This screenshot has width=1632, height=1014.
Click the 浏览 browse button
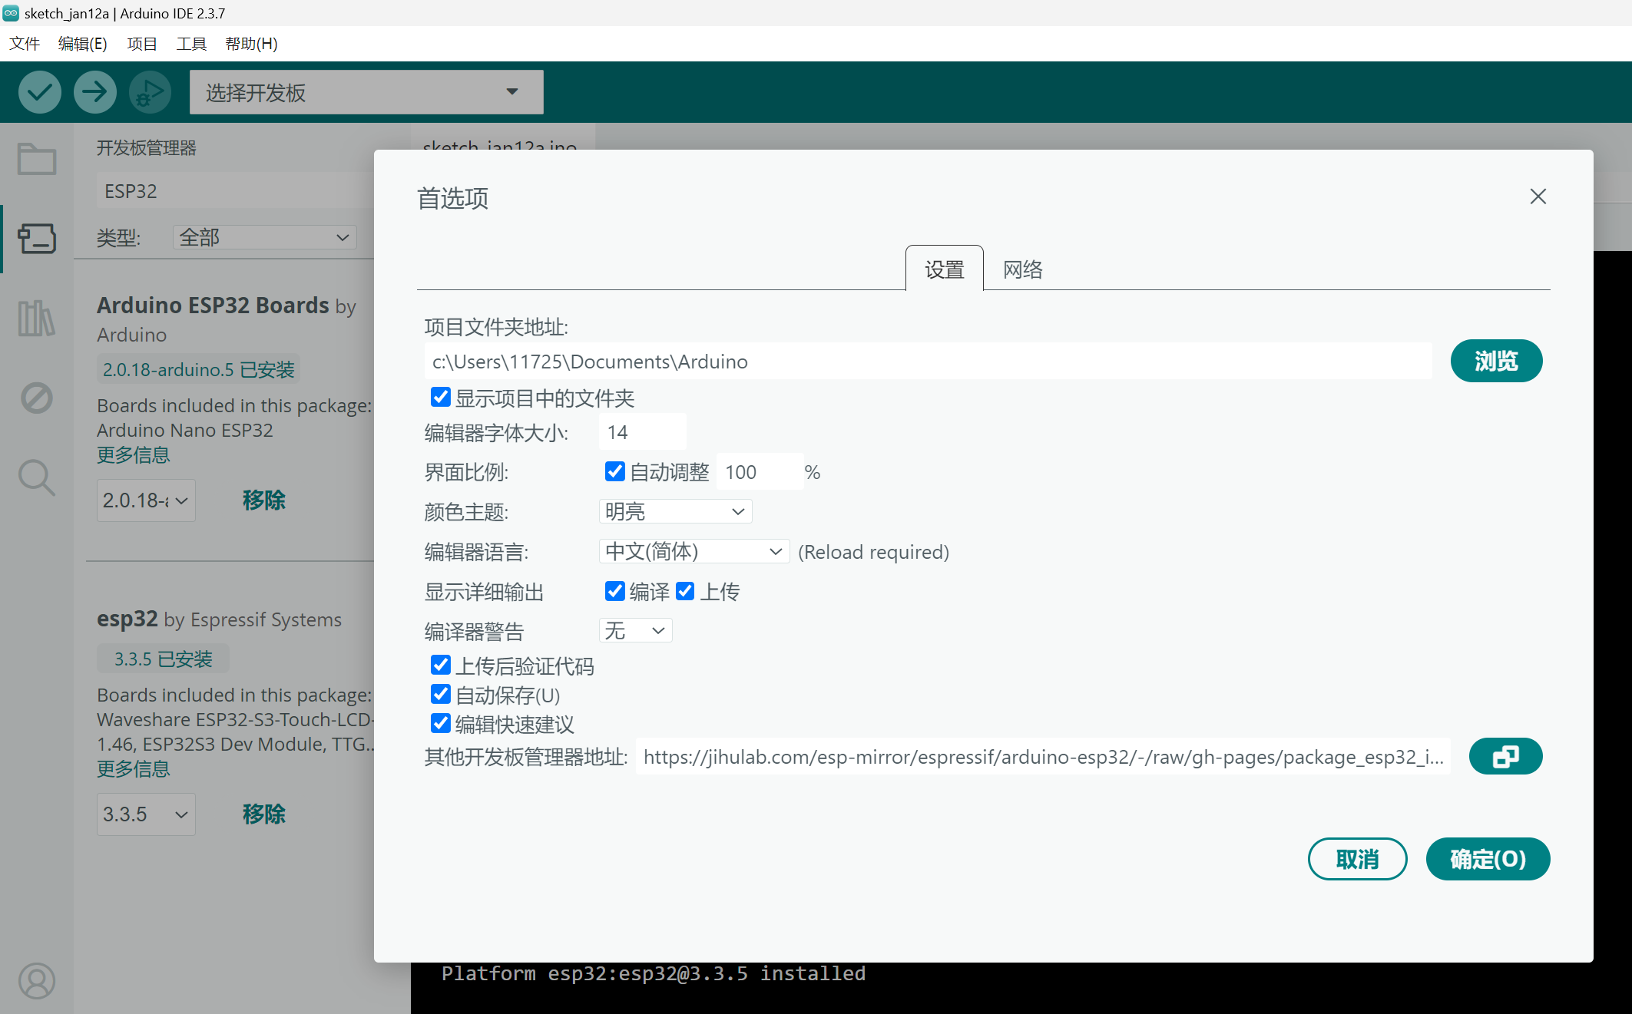(x=1496, y=361)
